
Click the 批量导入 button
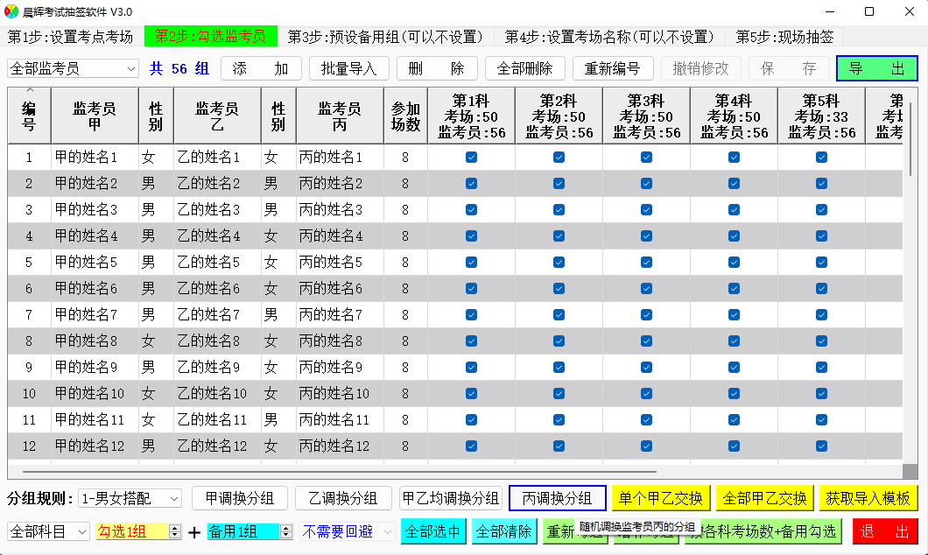pyautogui.click(x=349, y=68)
